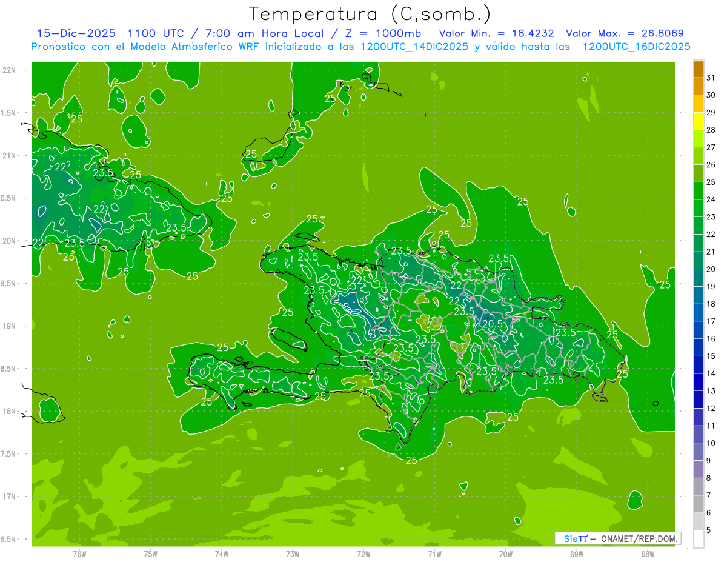Click the '69W' longitude axis label

pyautogui.click(x=577, y=554)
